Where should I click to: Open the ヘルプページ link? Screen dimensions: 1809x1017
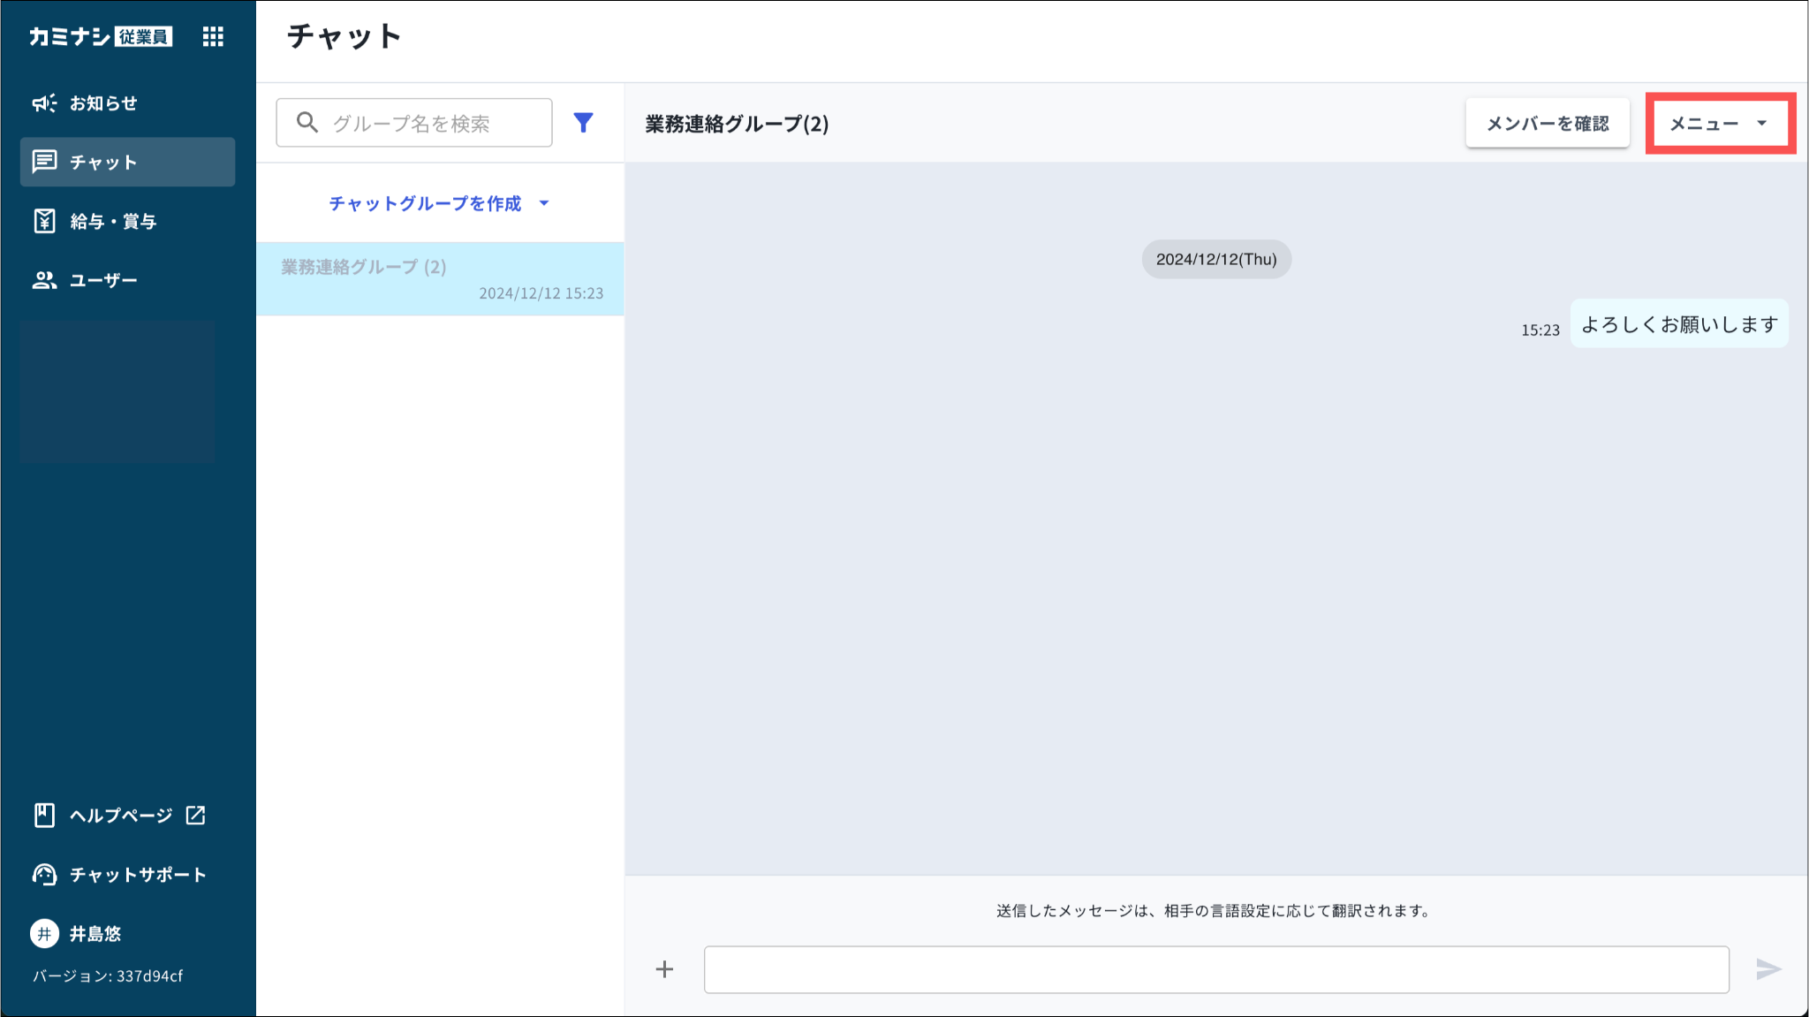[120, 816]
